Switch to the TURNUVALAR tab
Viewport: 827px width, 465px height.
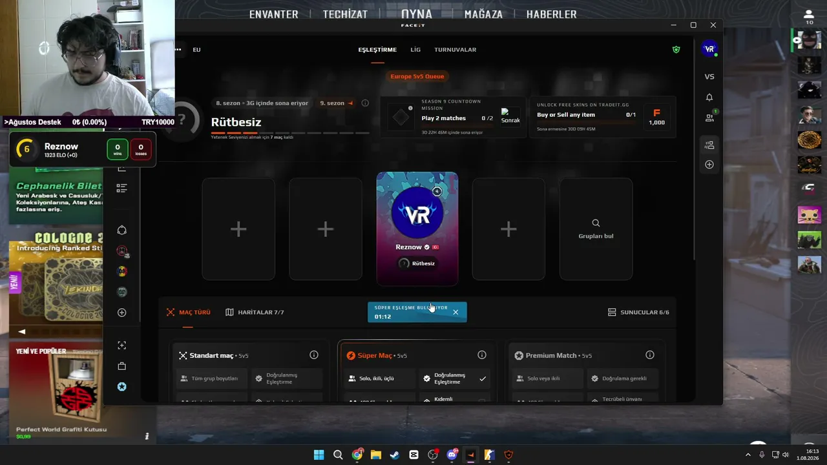[455, 50]
